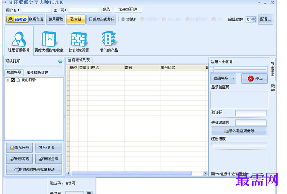The image size is (287, 194).
Task: Open the 注册百度帐号 tool icon
Action: 19,42
